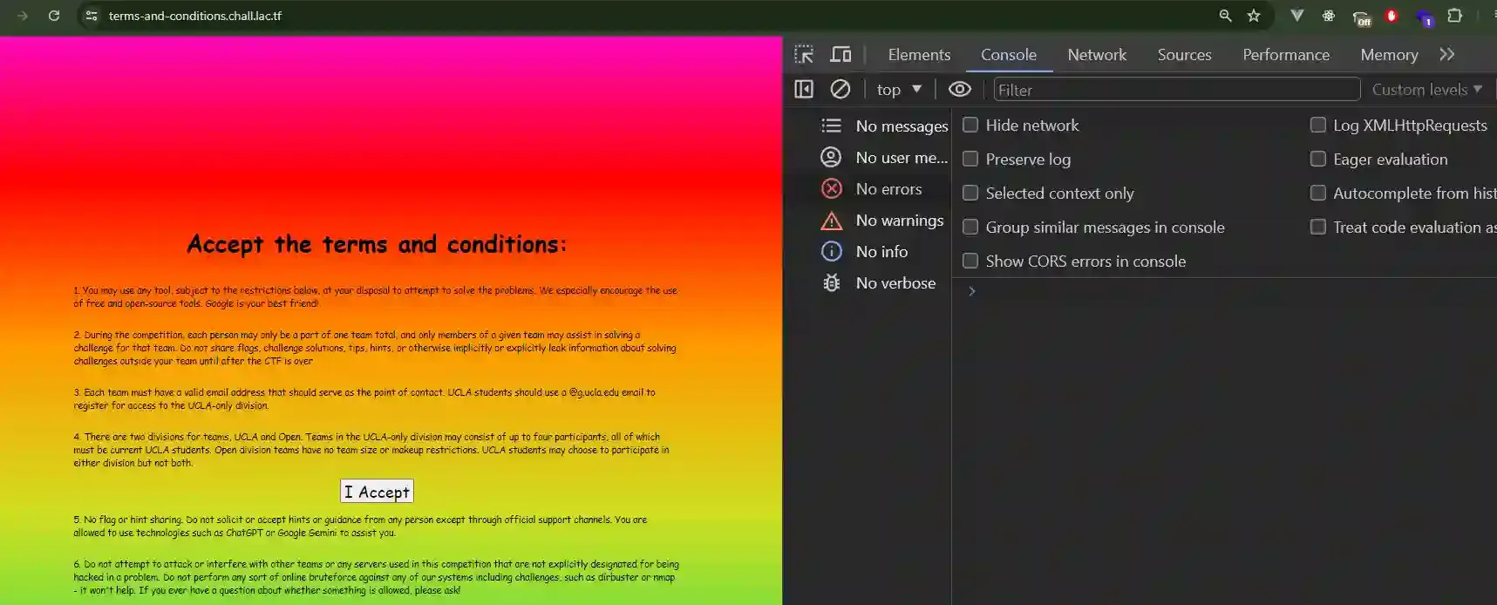1497x605 pixels.
Task: Open the browser extensions puzzle icon
Action: pos(1454,16)
